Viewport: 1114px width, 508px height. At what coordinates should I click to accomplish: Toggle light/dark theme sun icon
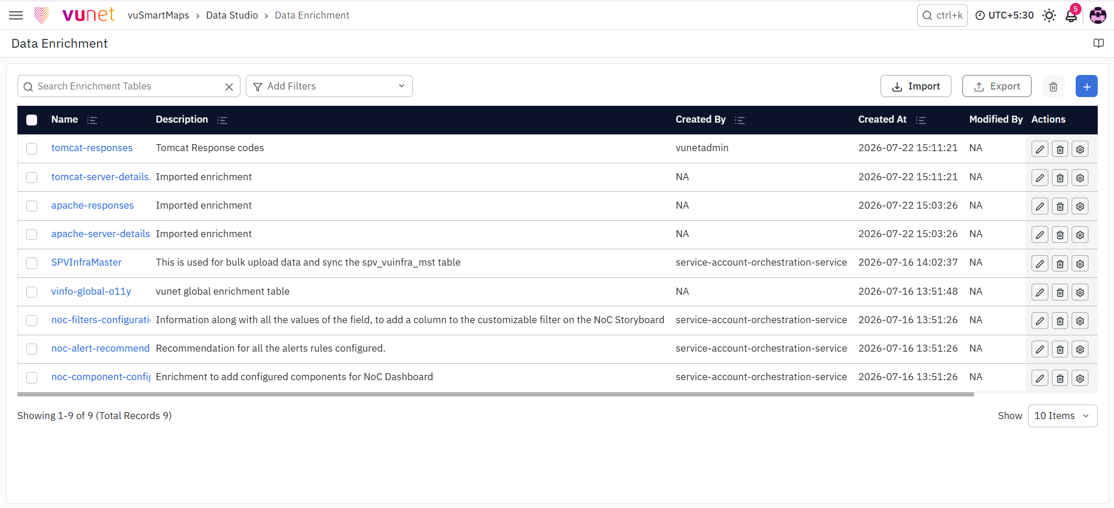coord(1049,15)
